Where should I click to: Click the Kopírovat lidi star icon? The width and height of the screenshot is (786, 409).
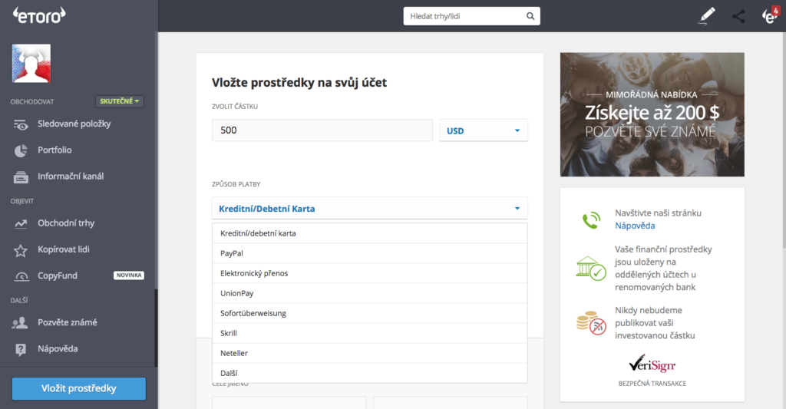pyautogui.click(x=21, y=250)
